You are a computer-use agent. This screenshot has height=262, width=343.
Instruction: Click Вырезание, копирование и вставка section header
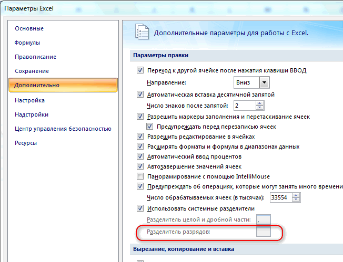184,249
